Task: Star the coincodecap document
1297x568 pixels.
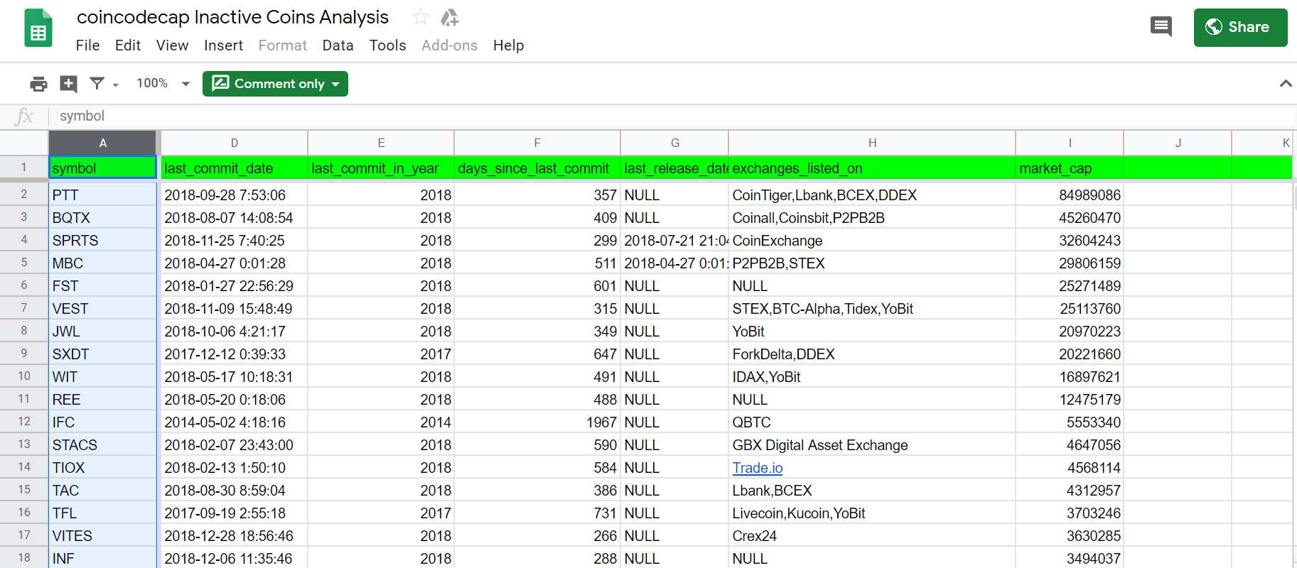Action: tap(421, 16)
